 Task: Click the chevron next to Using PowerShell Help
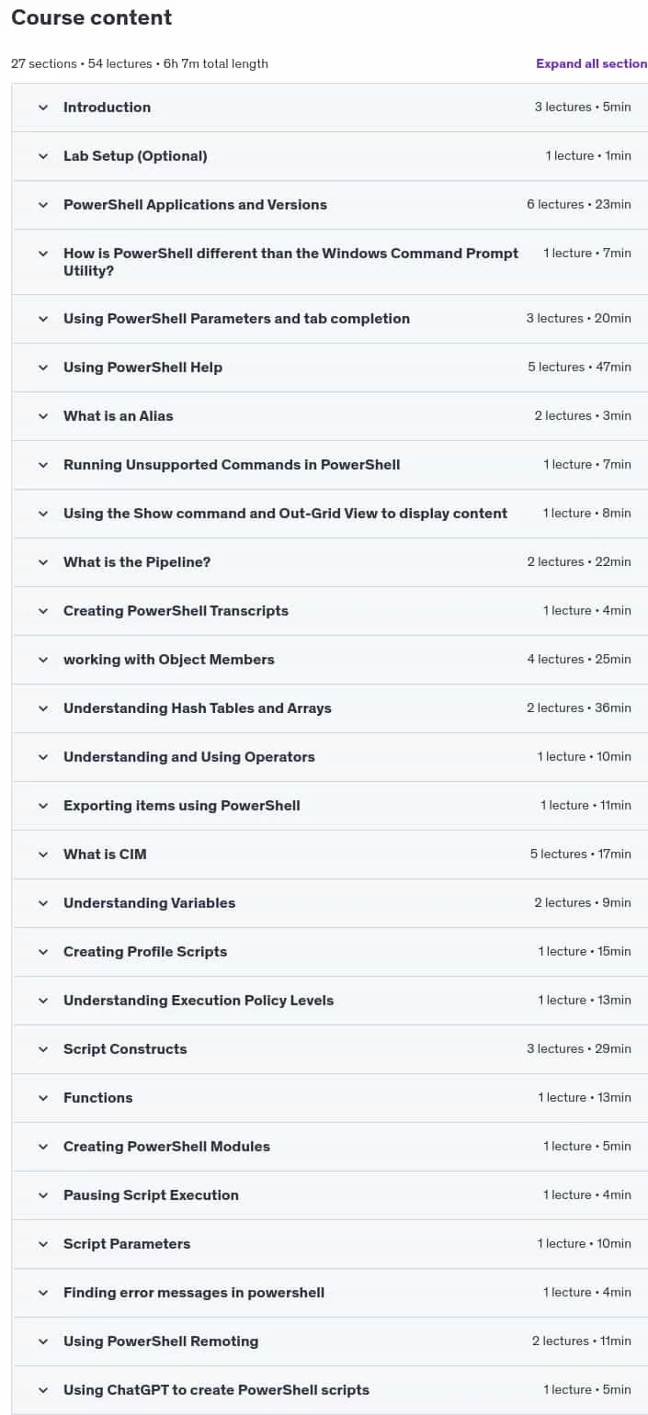point(43,368)
